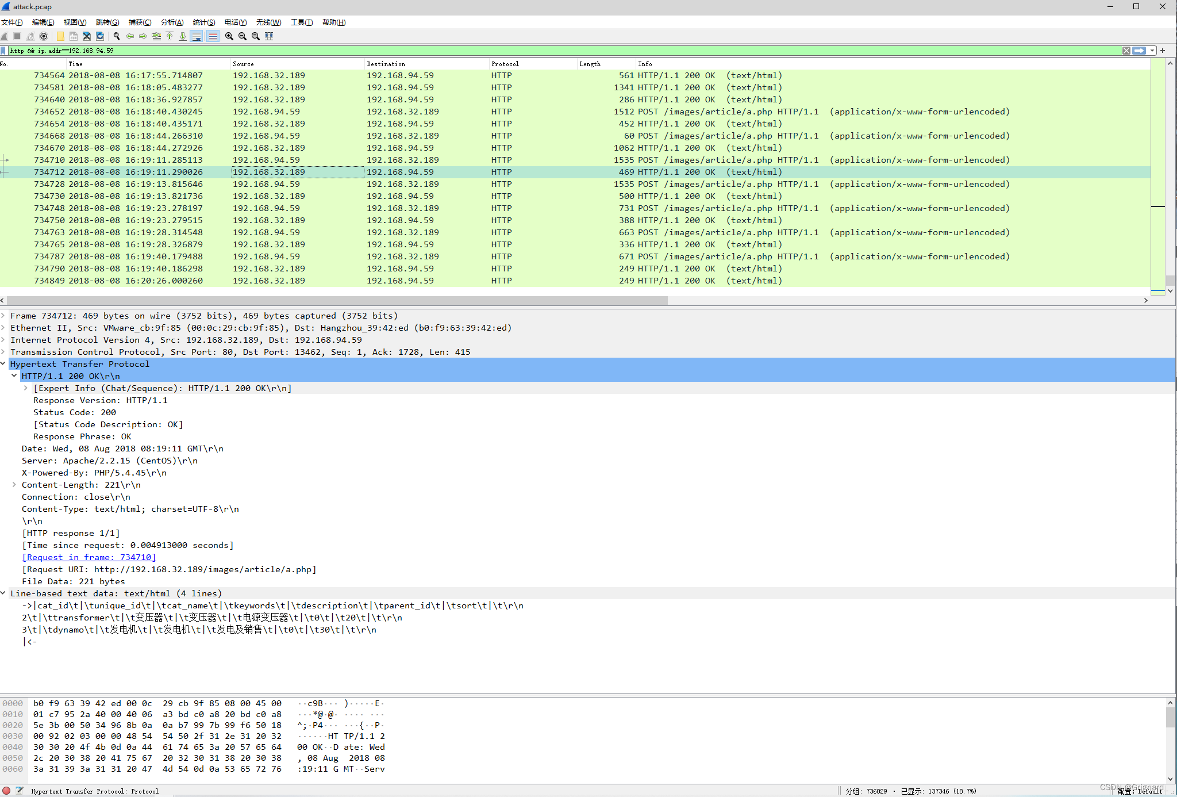Apply the display filter arrow button

pyautogui.click(x=1139, y=51)
